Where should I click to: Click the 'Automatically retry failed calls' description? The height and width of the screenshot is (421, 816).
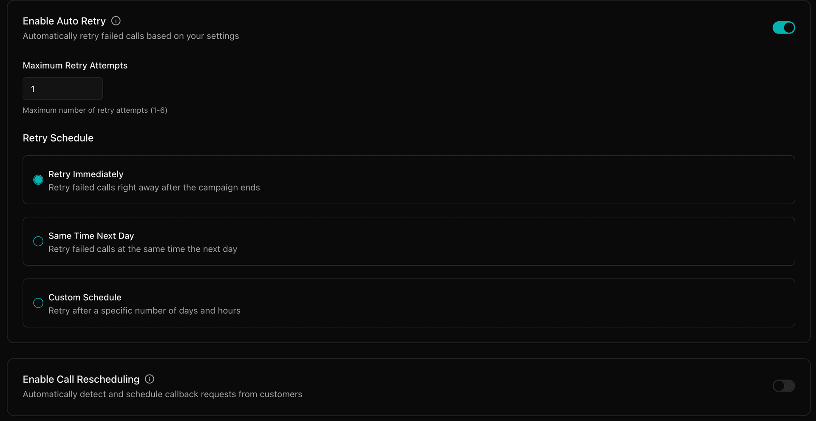pos(130,36)
